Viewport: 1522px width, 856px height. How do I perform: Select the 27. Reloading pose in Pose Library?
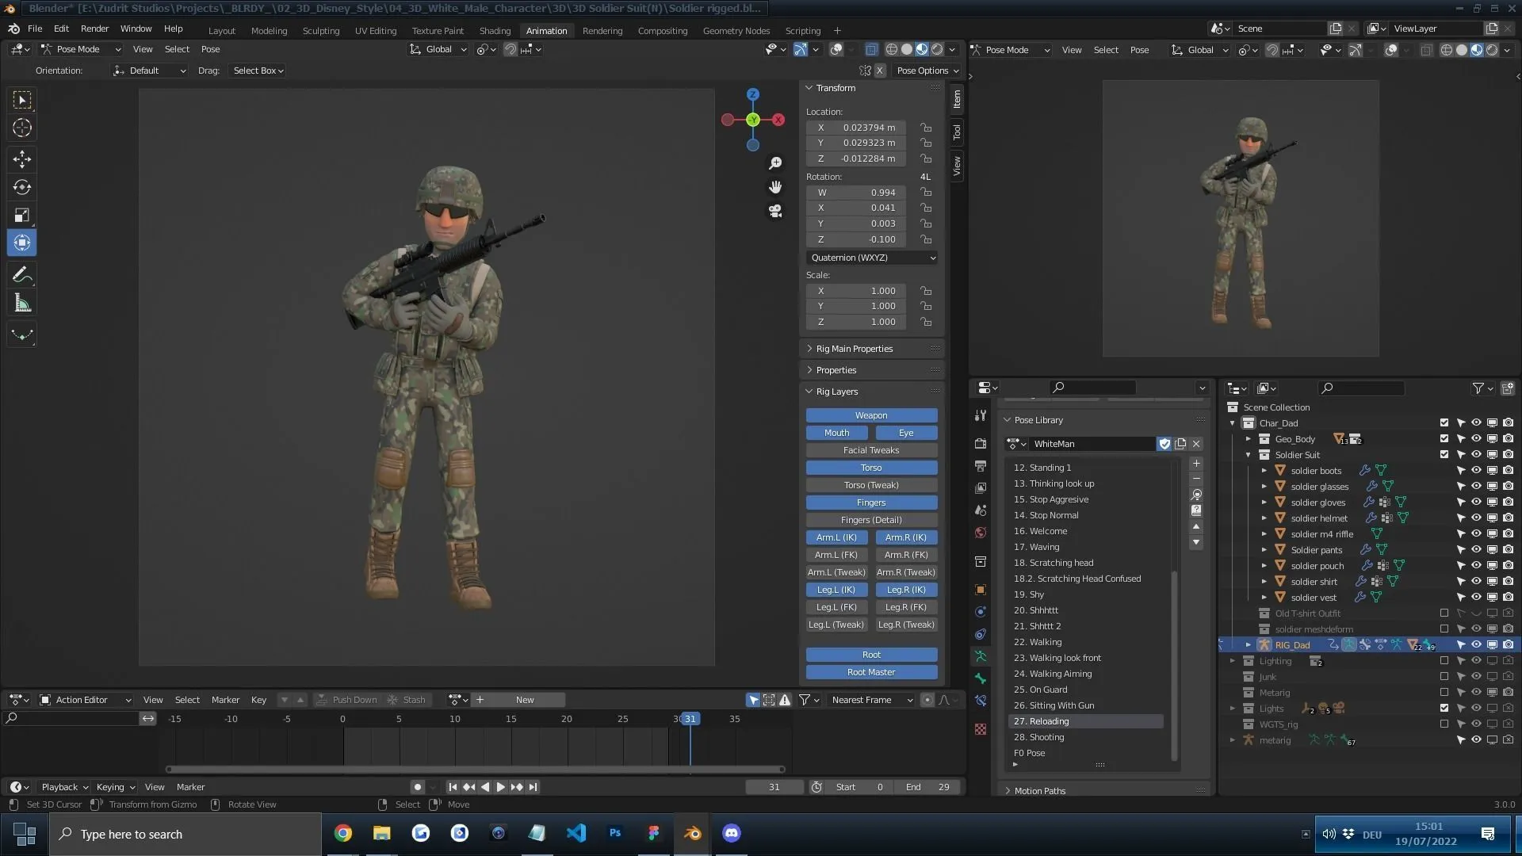(1085, 721)
